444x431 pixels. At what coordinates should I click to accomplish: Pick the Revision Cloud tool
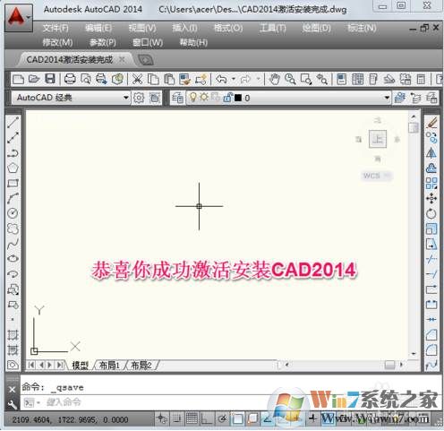pos(13,228)
